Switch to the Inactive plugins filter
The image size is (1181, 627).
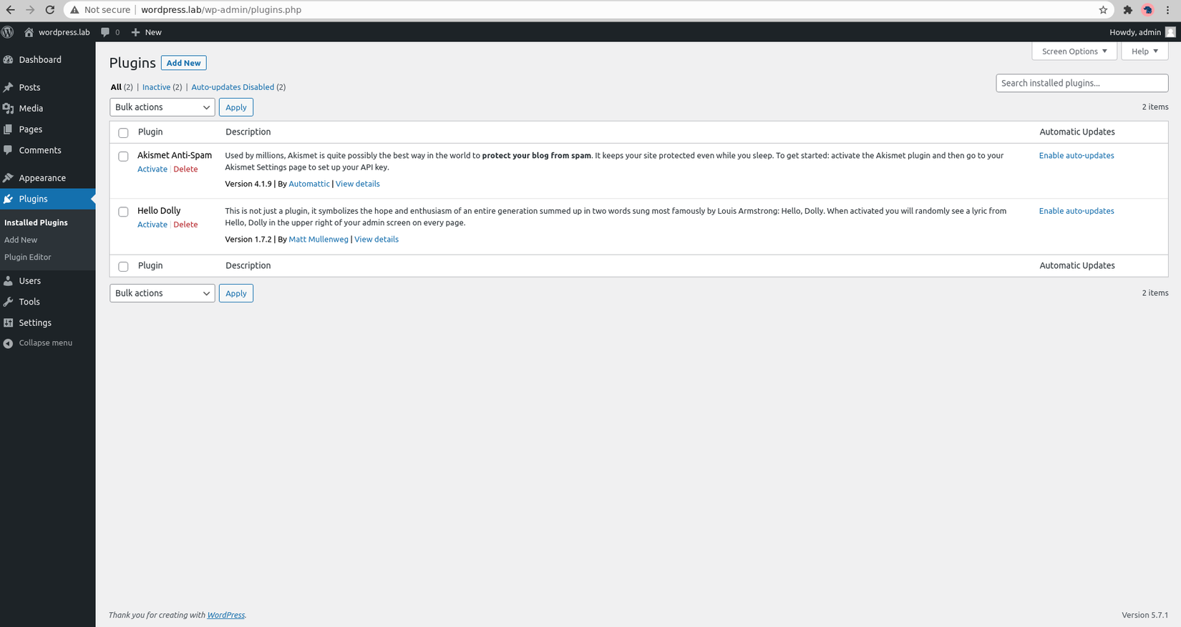[x=156, y=87]
